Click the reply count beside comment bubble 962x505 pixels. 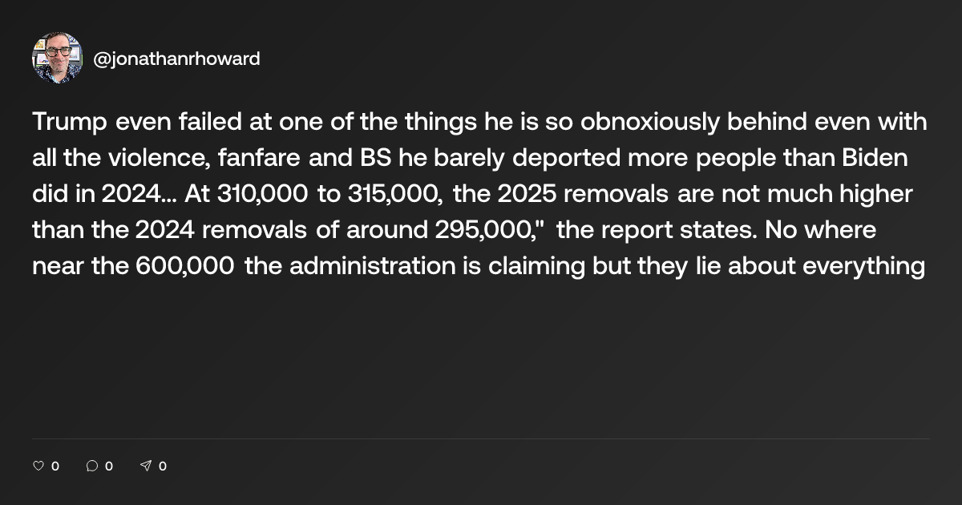pos(109,466)
